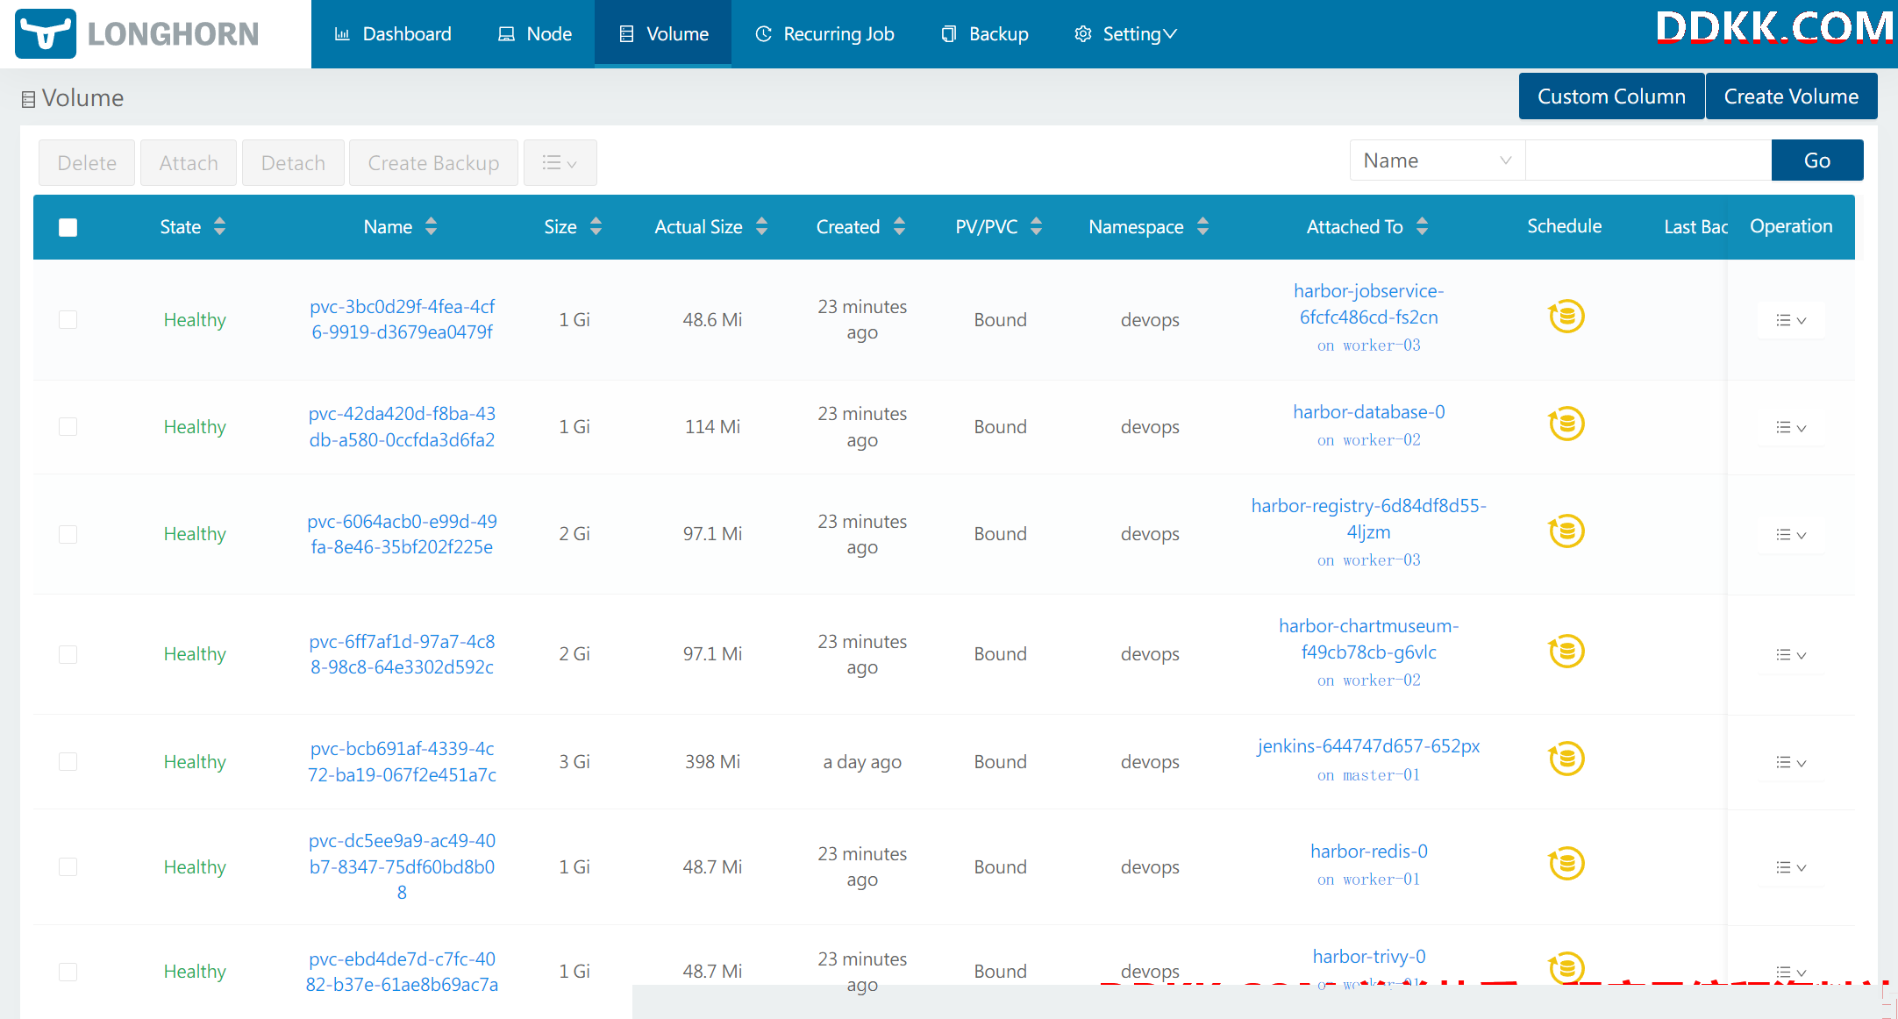Sort table by Attached To arrows

(1422, 226)
